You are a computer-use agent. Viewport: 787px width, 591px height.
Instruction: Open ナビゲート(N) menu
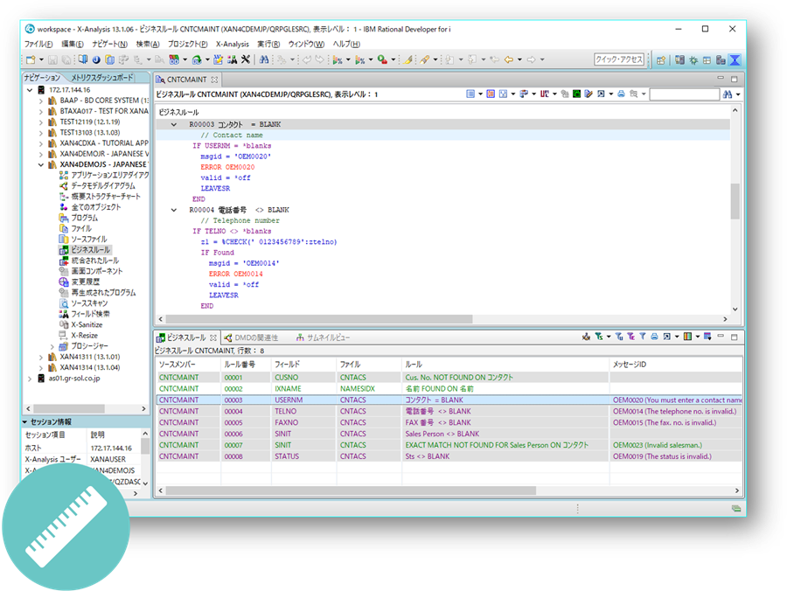pyautogui.click(x=109, y=44)
